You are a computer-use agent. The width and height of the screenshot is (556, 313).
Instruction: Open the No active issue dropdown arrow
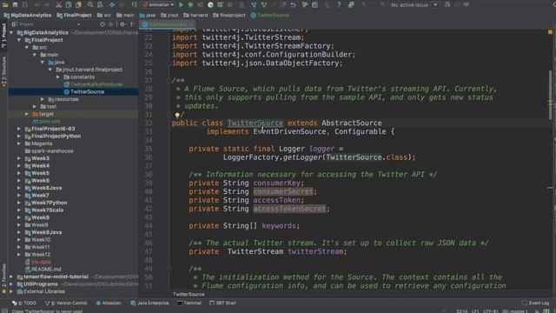click(x=435, y=5)
